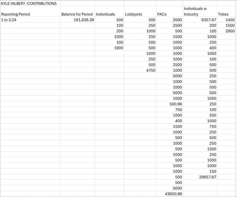Select the Lobbyists total cell 4750
The image size is (237, 197).
coord(151,70)
